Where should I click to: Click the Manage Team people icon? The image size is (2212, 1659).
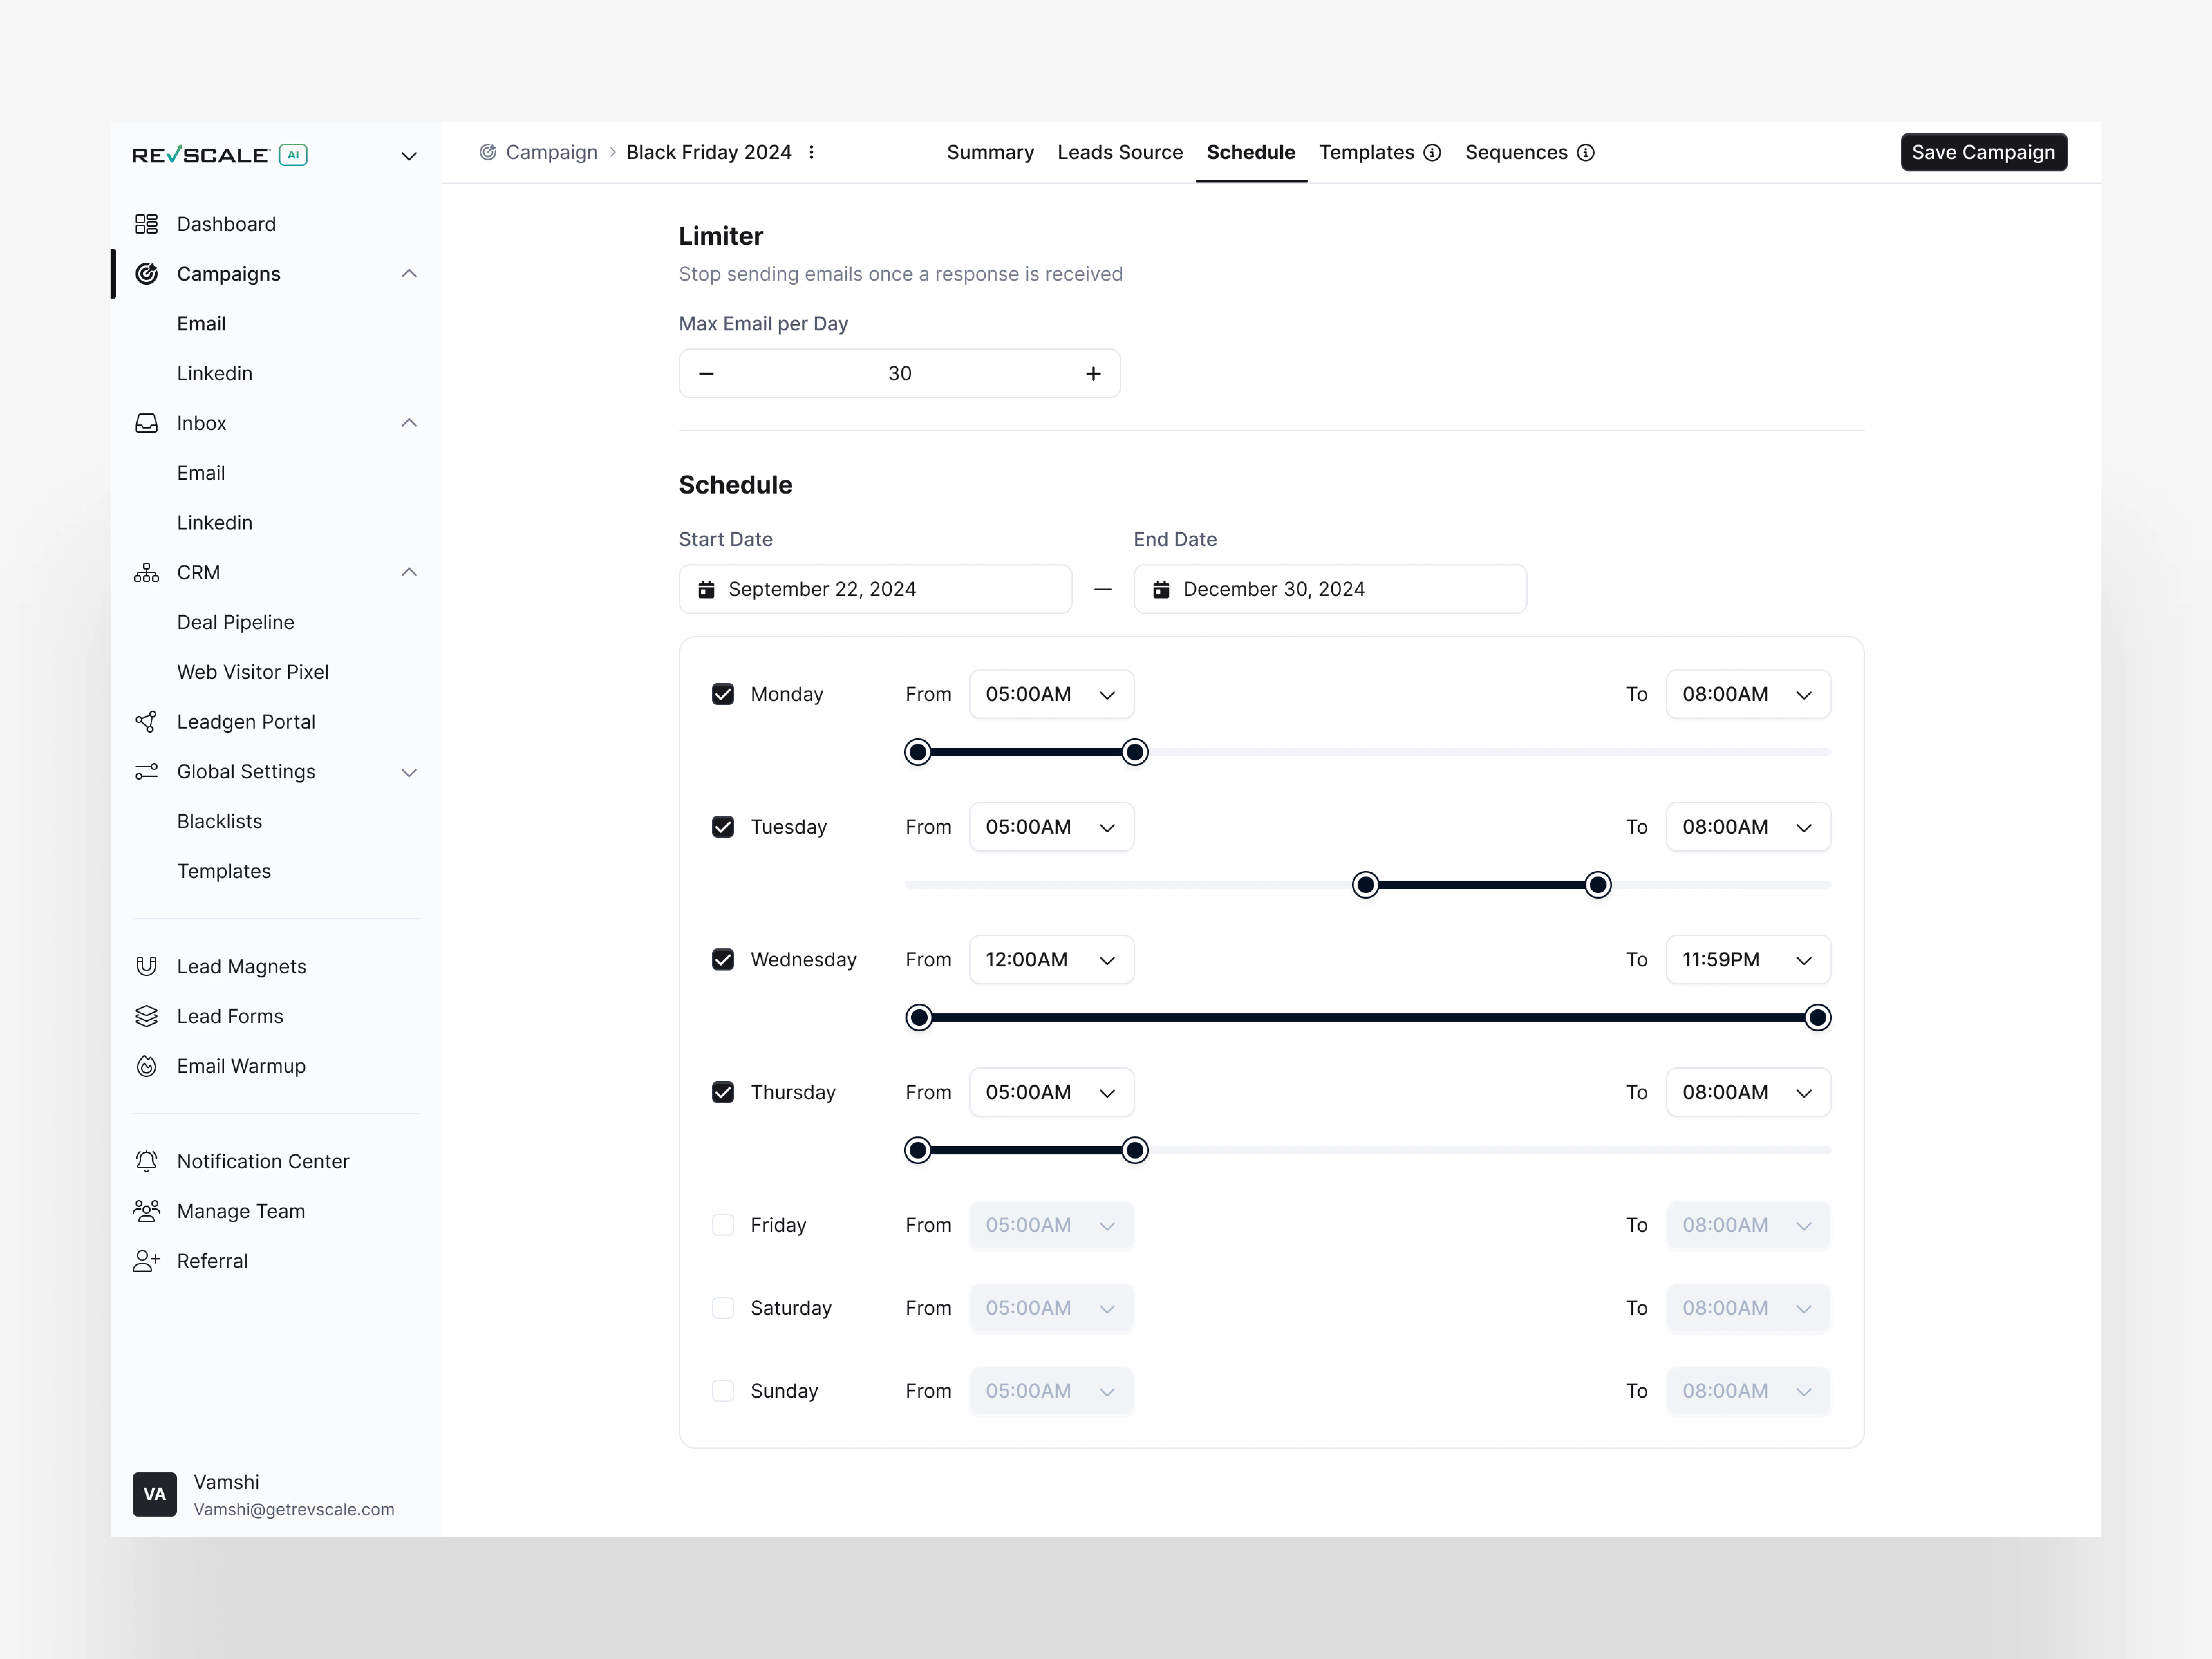[147, 1211]
